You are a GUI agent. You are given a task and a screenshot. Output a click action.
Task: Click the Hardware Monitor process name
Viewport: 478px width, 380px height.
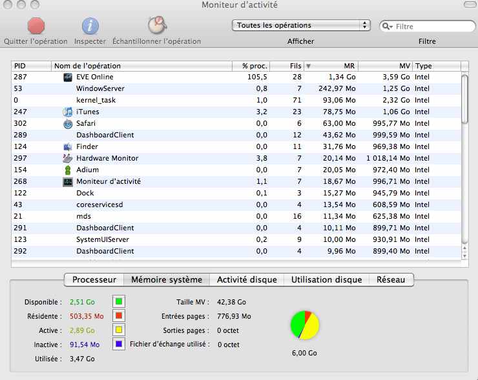coord(107,158)
